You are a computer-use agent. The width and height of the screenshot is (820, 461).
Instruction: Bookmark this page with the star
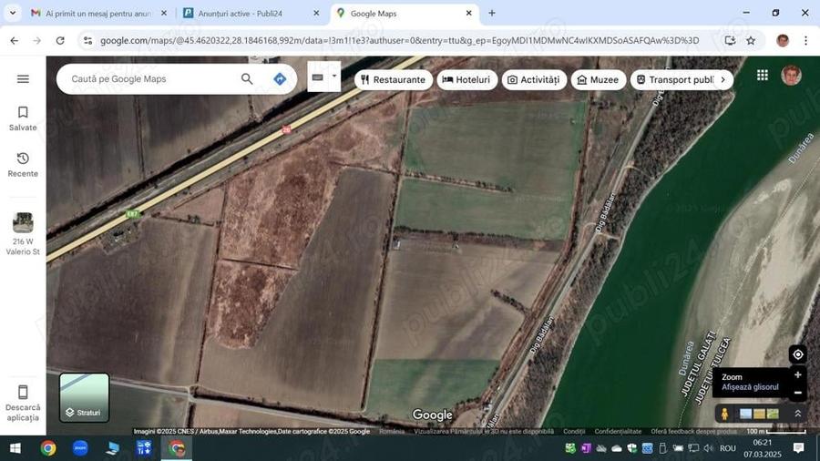(751, 40)
